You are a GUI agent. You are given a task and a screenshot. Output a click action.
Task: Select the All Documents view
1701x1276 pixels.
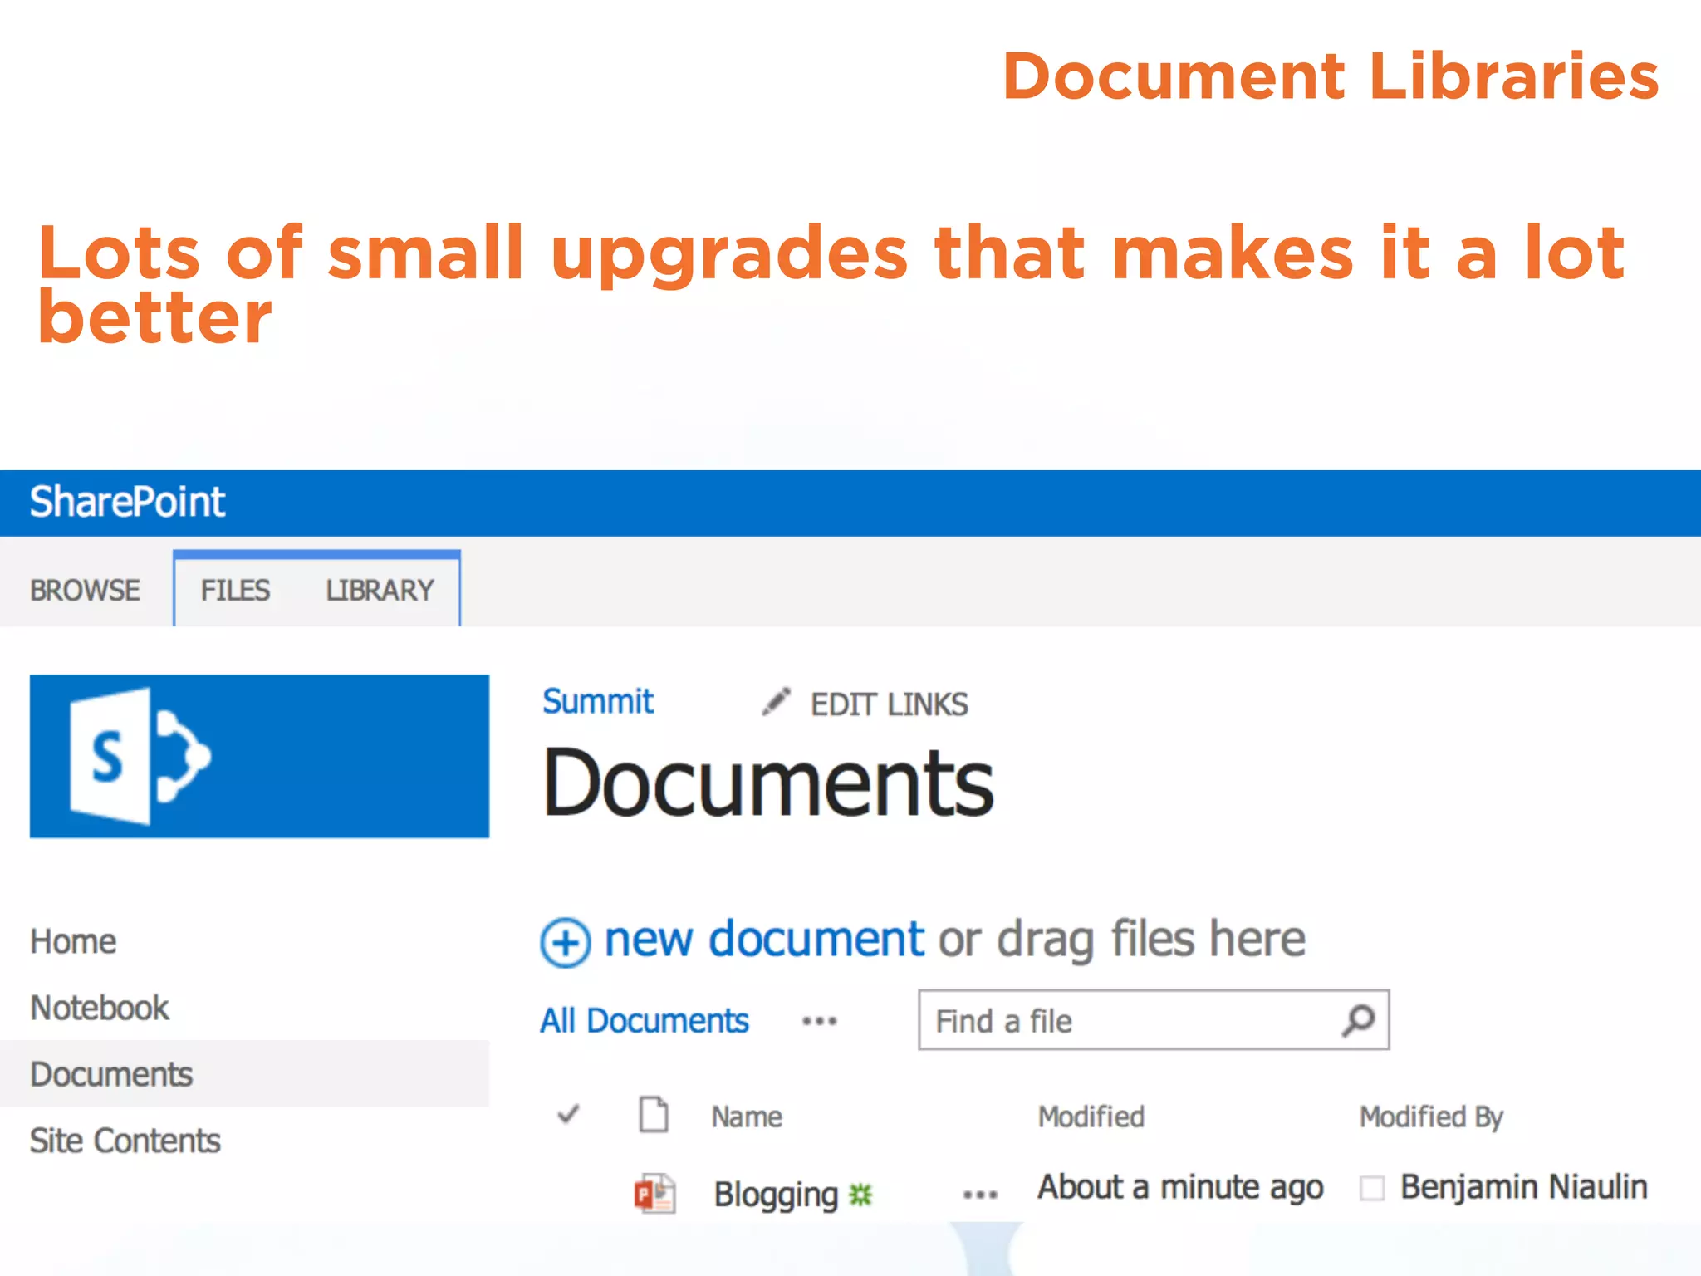(x=645, y=1021)
